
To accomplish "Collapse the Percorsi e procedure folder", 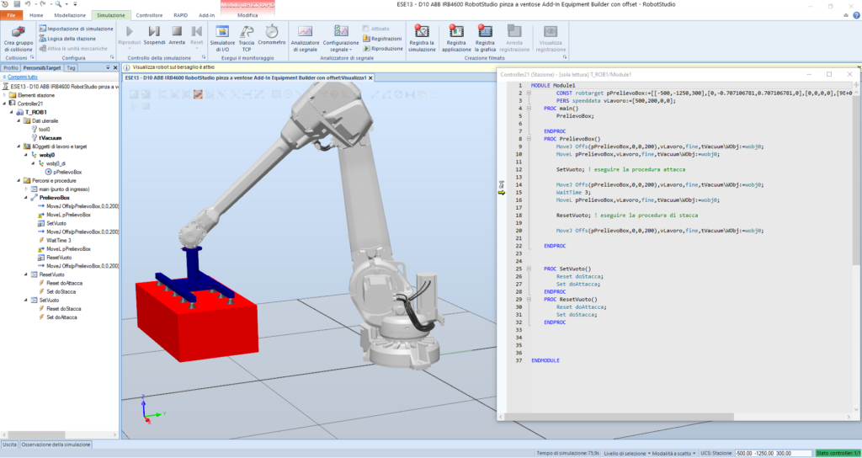I will click(19, 180).
